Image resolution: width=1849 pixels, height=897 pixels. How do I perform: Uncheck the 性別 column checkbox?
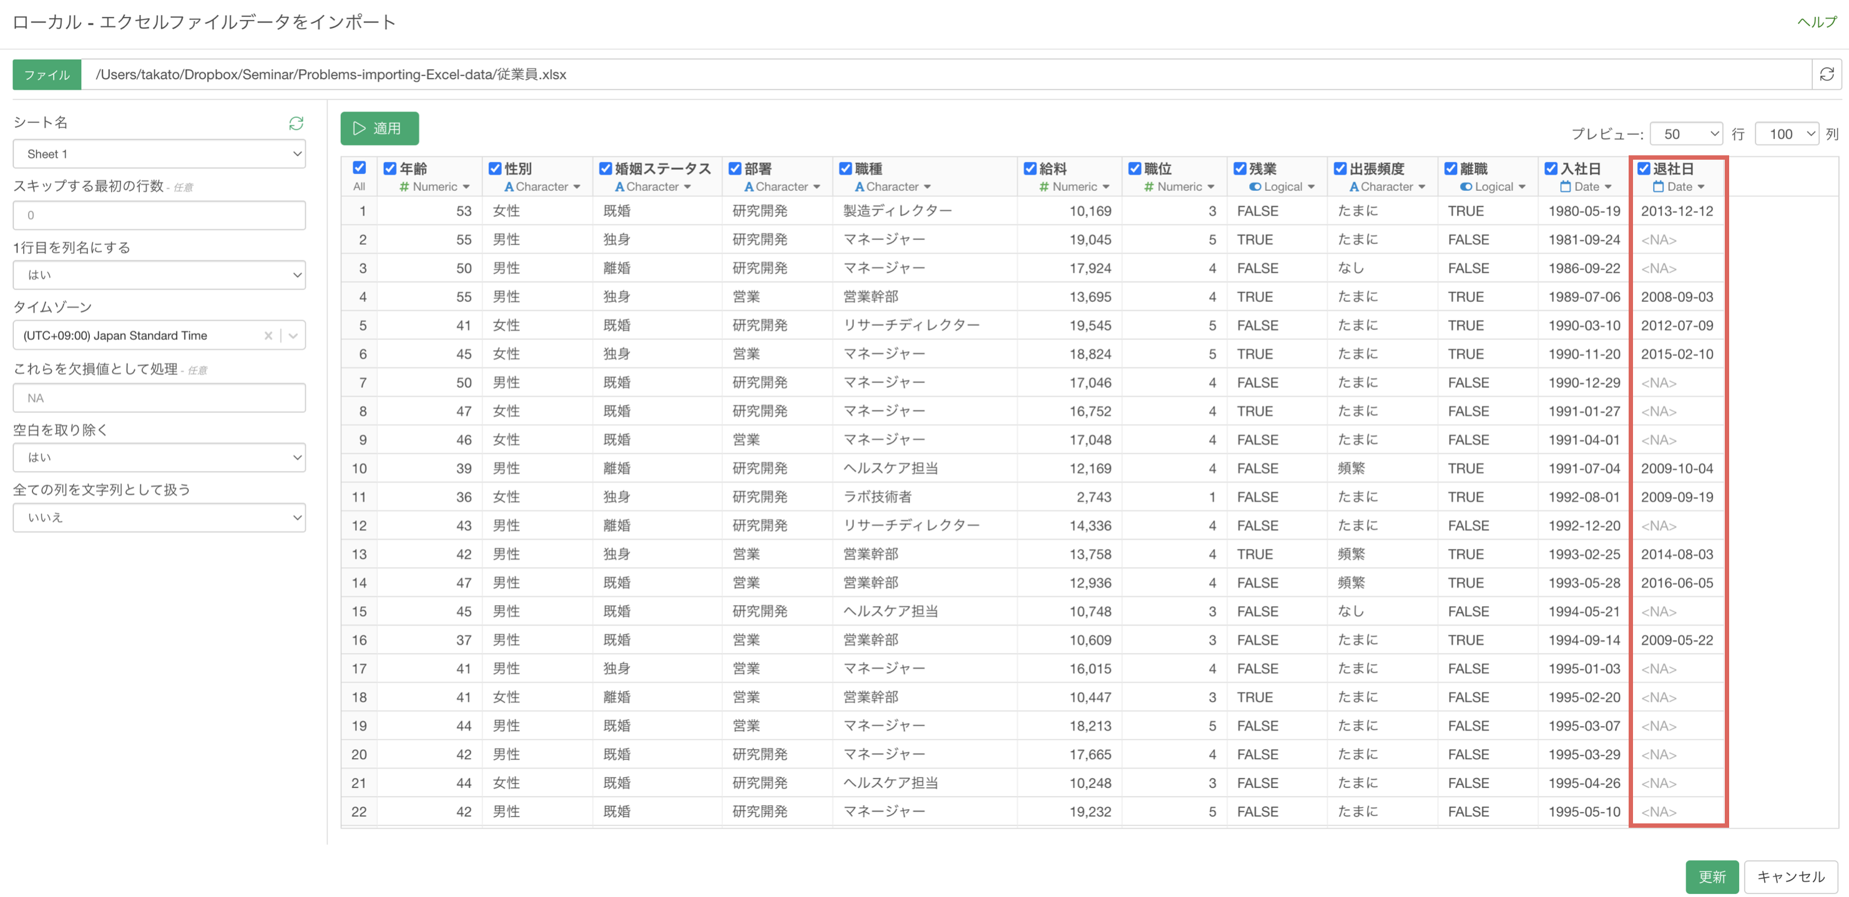(494, 168)
